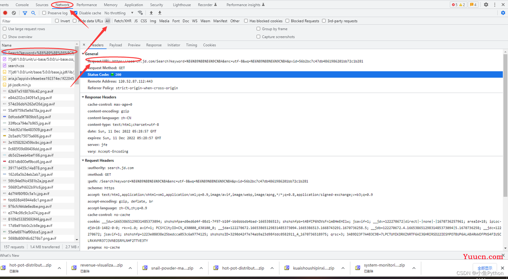Screen dimensions: 508x279
Task: Open the blue Network settings gear icon
Action: [x=503, y=13]
